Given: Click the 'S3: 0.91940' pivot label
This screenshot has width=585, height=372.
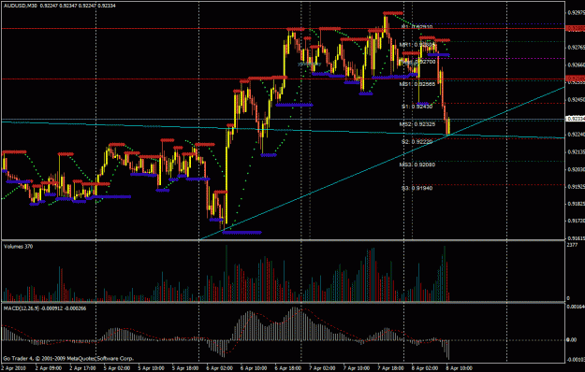Looking at the screenshot, I should (417, 188).
